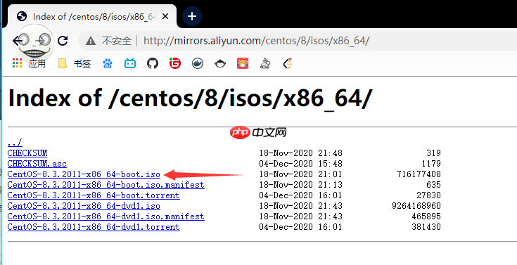Open the boot.iso.manifest link
This screenshot has height=265, width=517.
pyautogui.click(x=106, y=185)
